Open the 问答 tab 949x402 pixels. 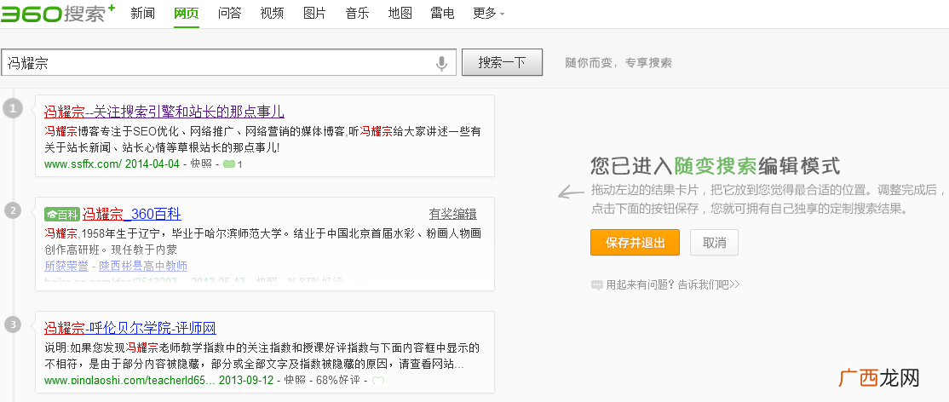click(x=229, y=14)
